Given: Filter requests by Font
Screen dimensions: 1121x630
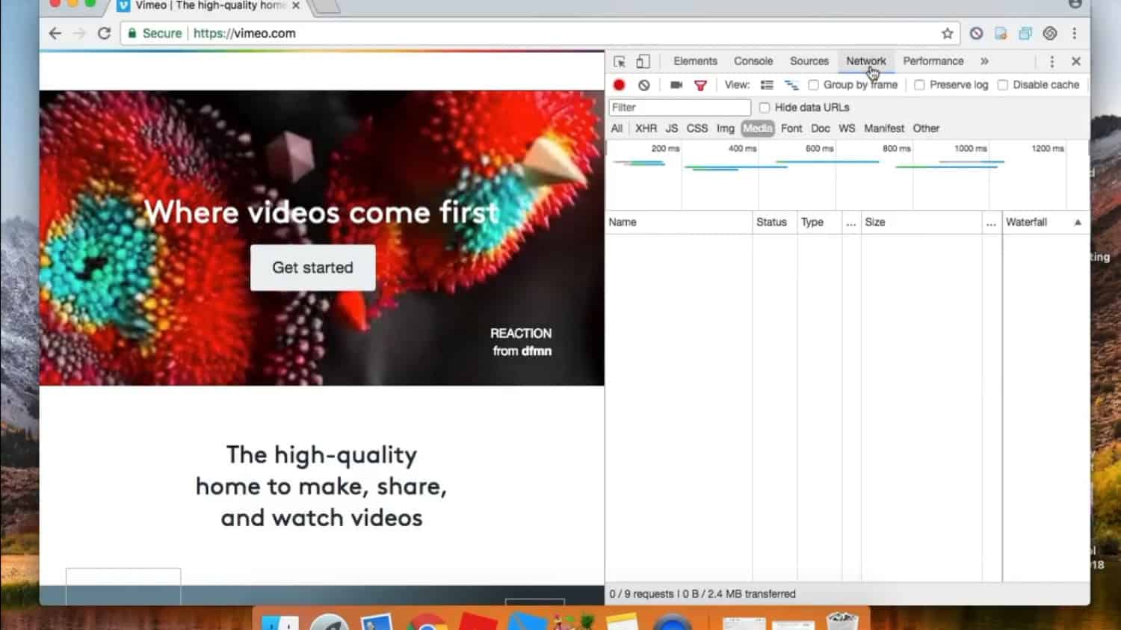Looking at the screenshot, I should point(791,129).
